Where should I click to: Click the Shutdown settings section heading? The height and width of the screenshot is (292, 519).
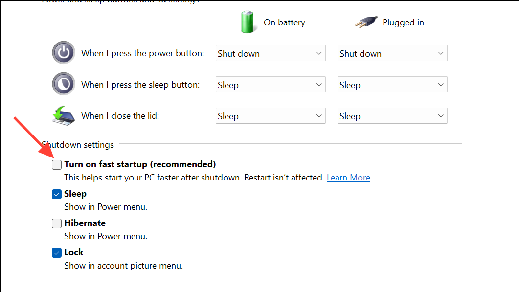[78, 145]
